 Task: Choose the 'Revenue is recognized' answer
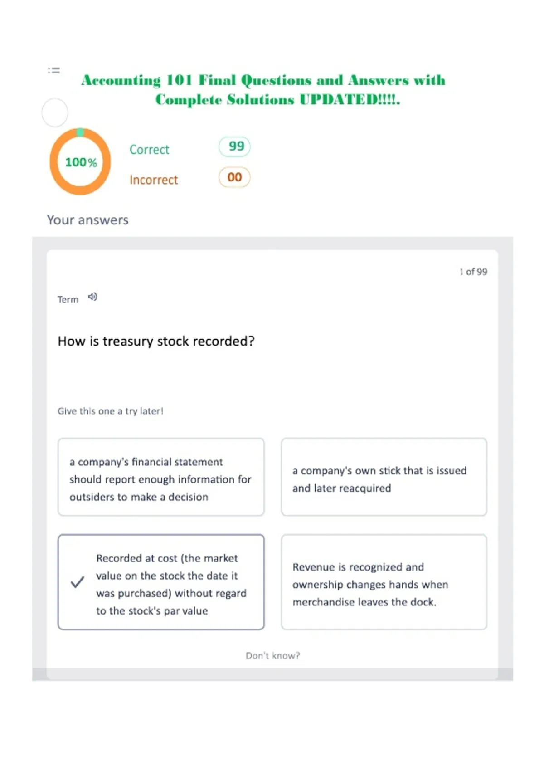[x=384, y=582]
